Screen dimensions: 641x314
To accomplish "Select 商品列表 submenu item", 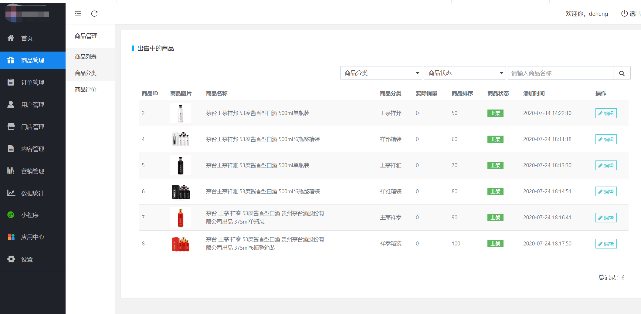I will (x=90, y=57).
